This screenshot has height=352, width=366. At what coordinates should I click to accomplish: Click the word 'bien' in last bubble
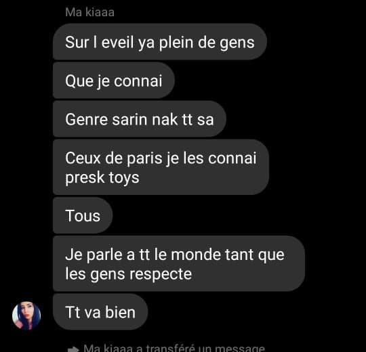coord(120,312)
